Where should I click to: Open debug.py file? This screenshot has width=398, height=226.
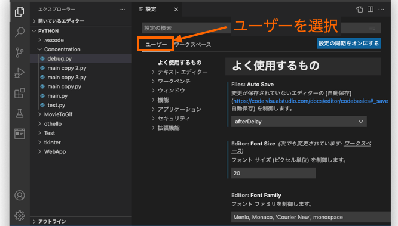(81, 58)
